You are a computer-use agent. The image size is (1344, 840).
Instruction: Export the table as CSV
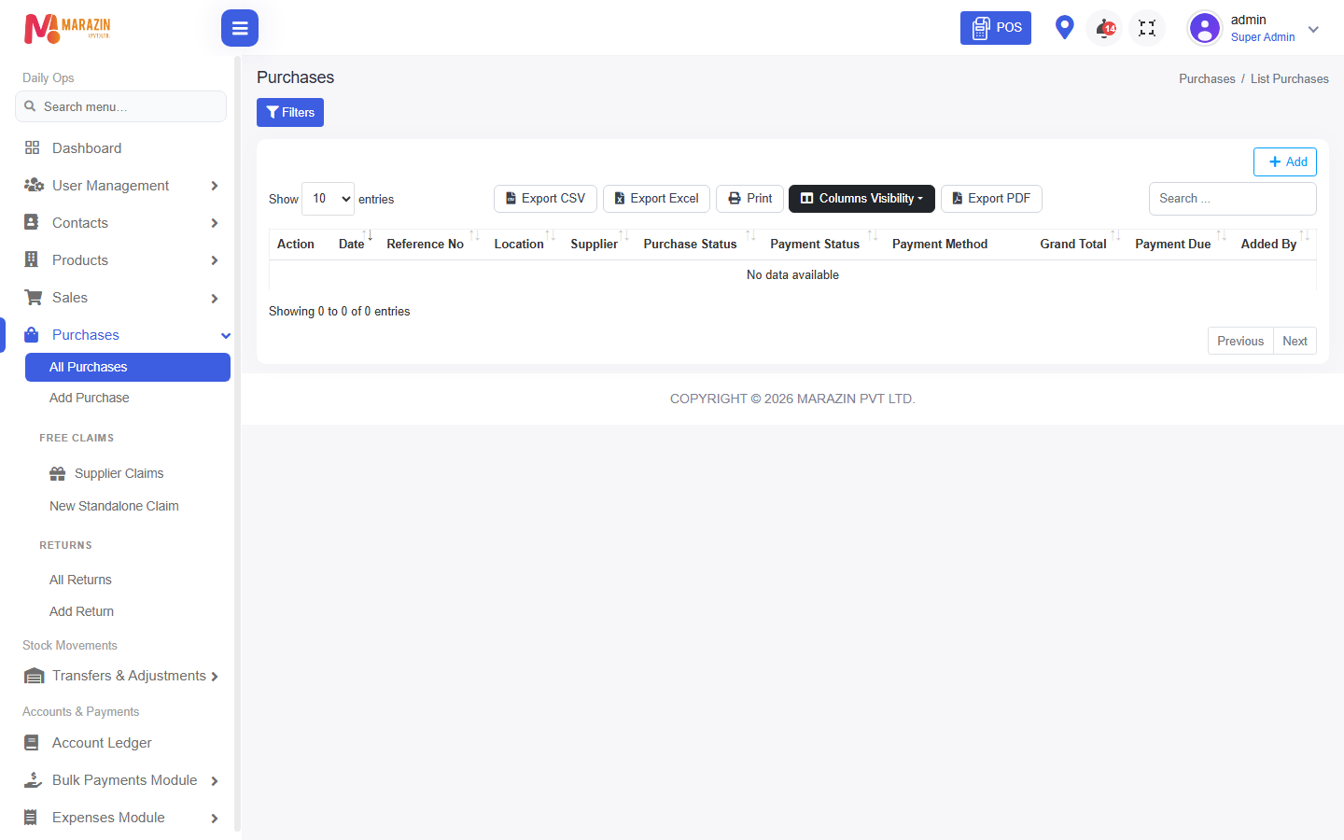pos(545,199)
